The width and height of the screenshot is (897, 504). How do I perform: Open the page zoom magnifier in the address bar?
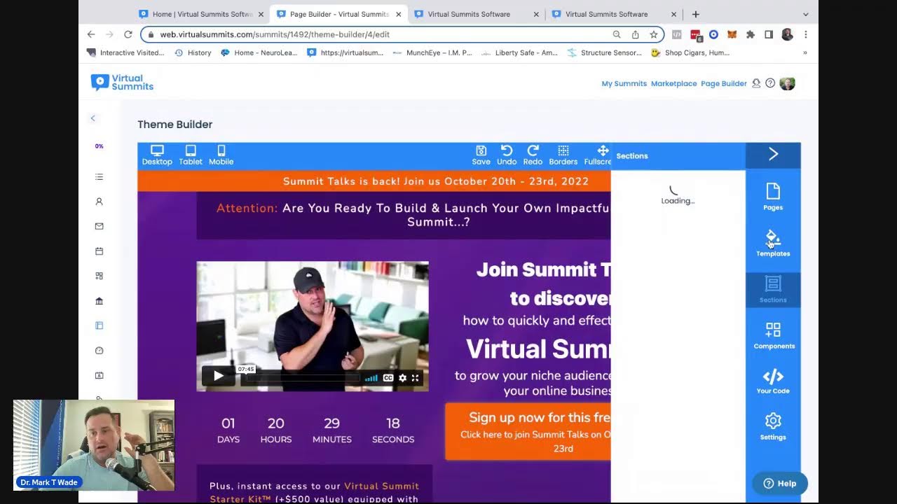coord(617,34)
